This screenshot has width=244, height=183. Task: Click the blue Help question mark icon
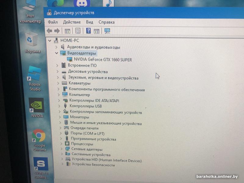click(x=88, y=31)
